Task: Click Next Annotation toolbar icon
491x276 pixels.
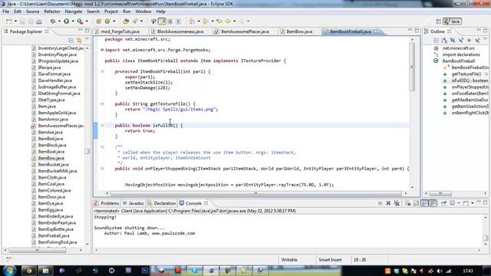Action: [192, 21]
